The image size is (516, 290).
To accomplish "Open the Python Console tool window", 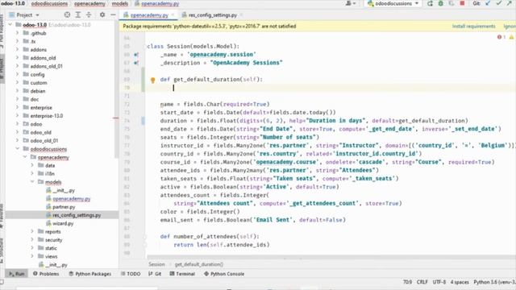I will pyautogui.click(x=224, y=274).
